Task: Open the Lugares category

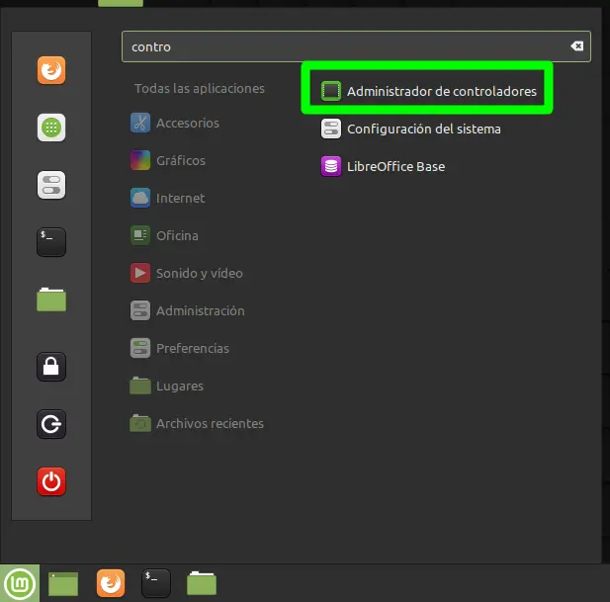Action: [166, 387]
